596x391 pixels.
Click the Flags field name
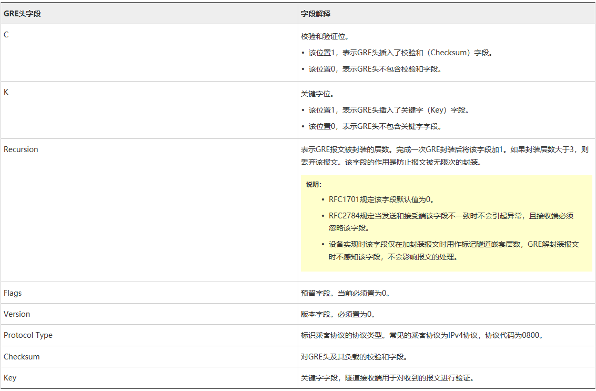[11, 293]
